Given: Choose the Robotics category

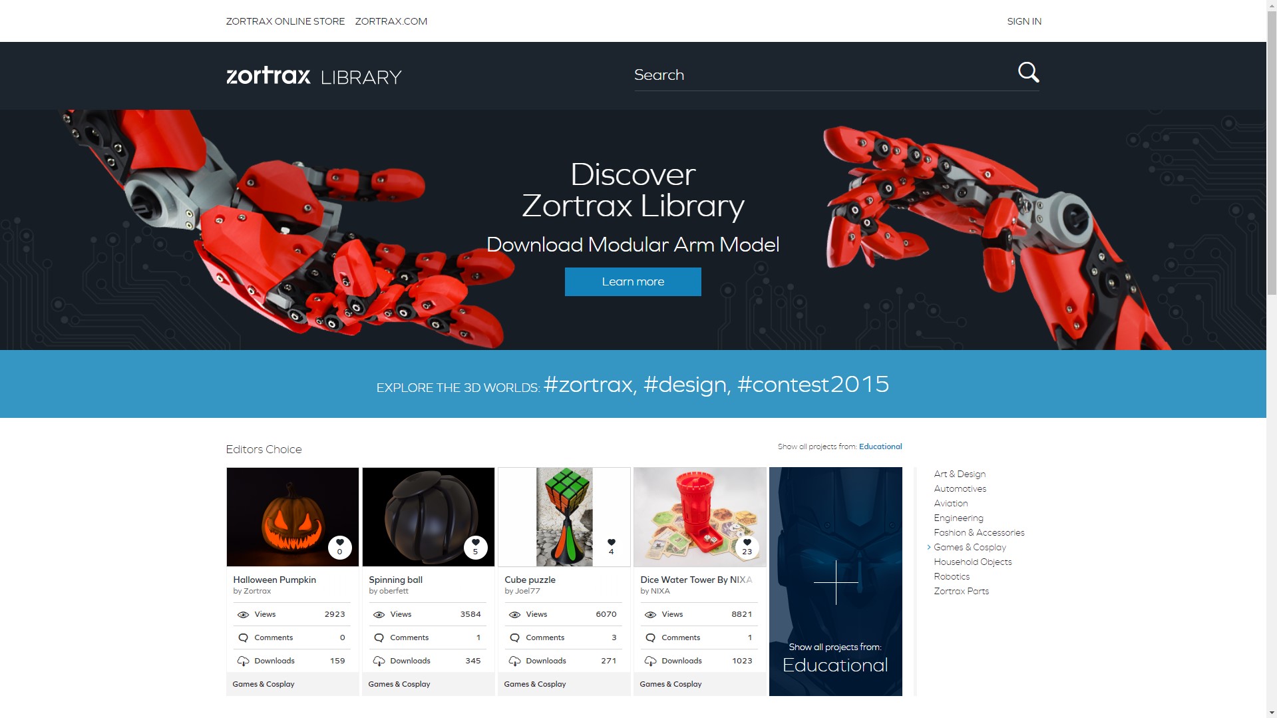Looking at the screenshot, I should coord(952,576).
